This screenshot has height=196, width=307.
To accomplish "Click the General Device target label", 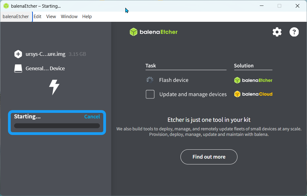I will click(x=45, y=68).
